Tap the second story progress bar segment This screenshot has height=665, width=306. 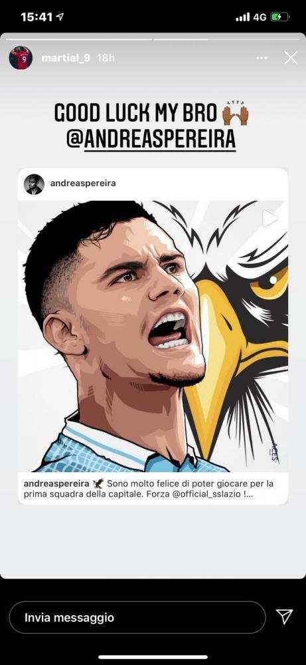(228, 39)
